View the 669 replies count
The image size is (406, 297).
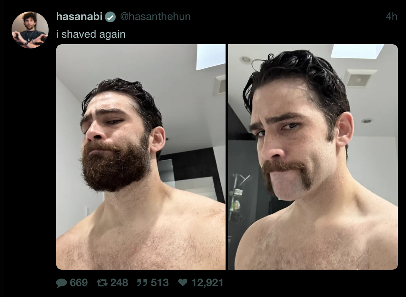coord(79,282)
